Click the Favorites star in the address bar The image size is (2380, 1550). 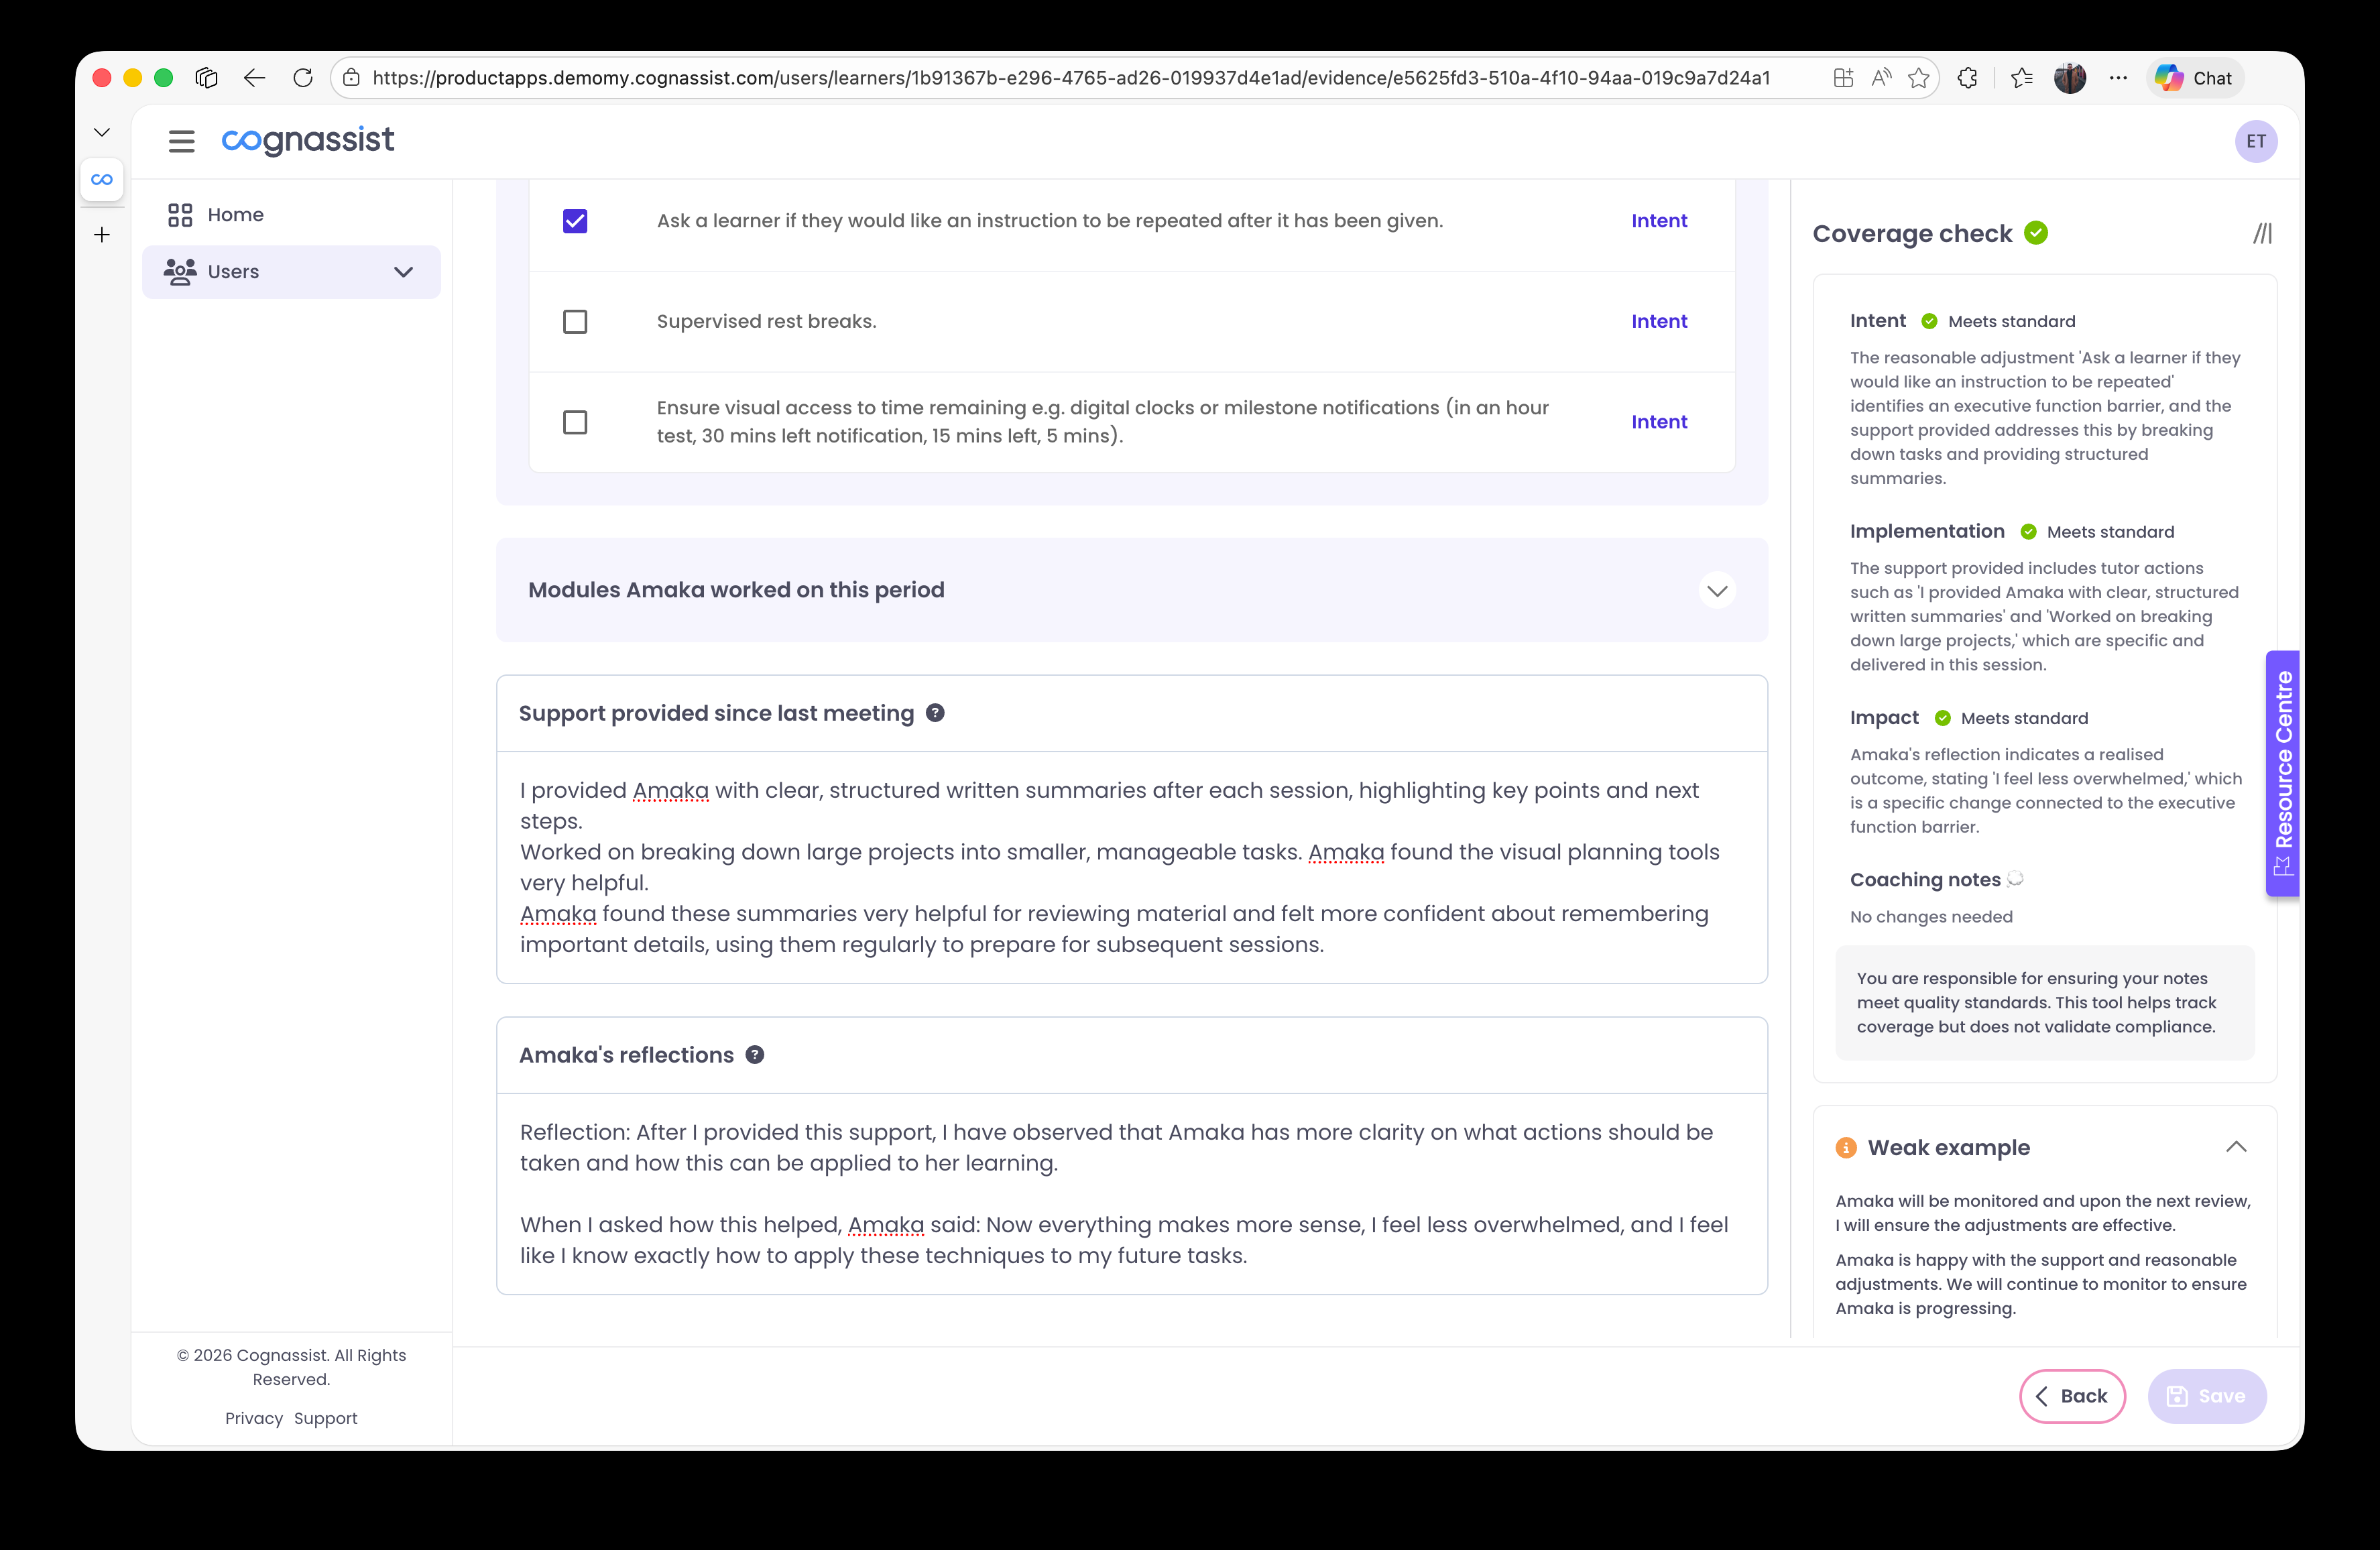[x=1918, y=78]
